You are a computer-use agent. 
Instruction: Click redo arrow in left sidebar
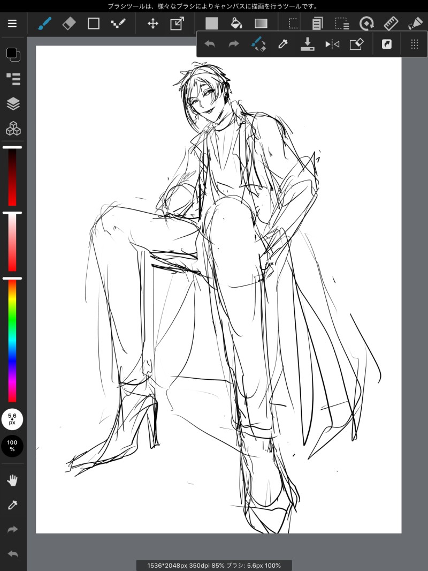(12, 529)
